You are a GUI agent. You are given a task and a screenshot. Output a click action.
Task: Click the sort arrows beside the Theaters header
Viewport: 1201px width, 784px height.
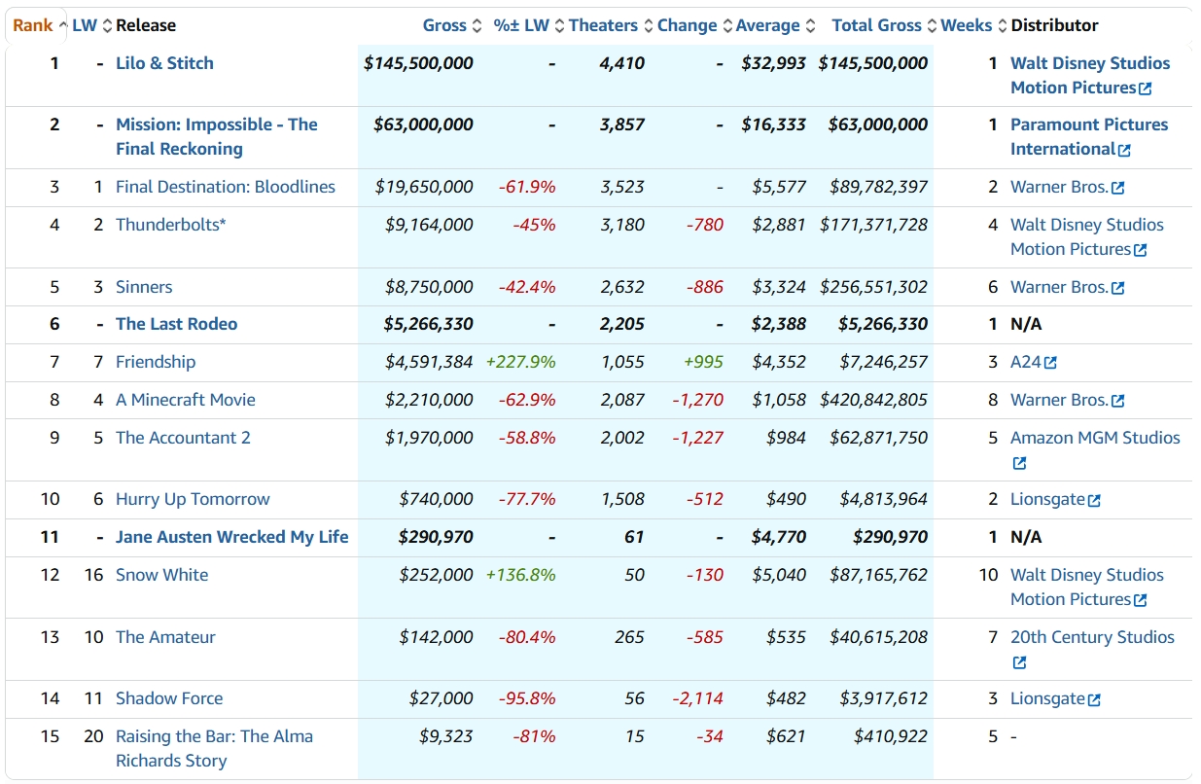(647, 25)
